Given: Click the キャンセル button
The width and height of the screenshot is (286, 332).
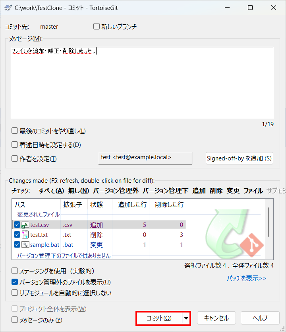Looking at the screenshot, I should click(x=216, y=318).
